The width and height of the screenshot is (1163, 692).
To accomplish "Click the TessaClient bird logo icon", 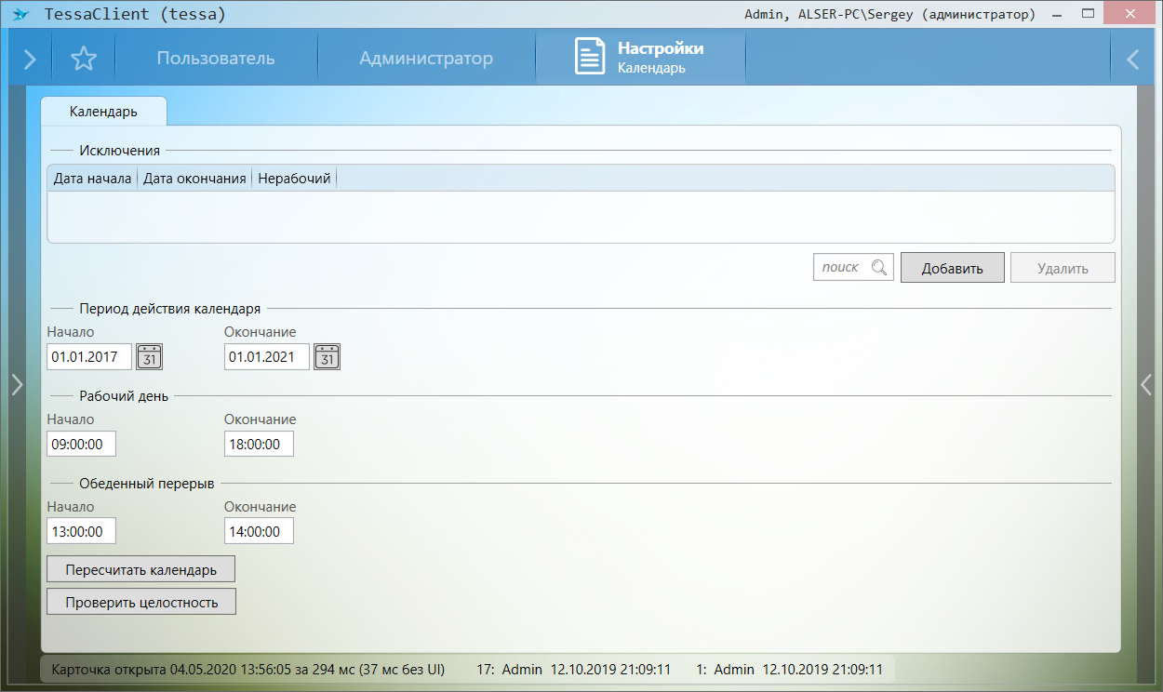I will point(20,15).
